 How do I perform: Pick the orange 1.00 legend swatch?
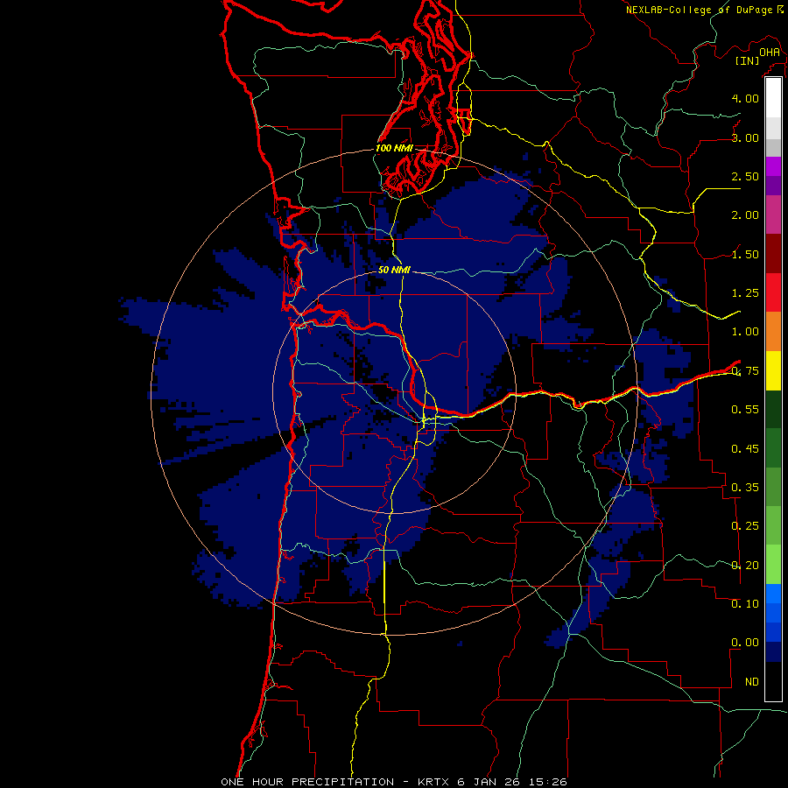[x=773, y=331]
